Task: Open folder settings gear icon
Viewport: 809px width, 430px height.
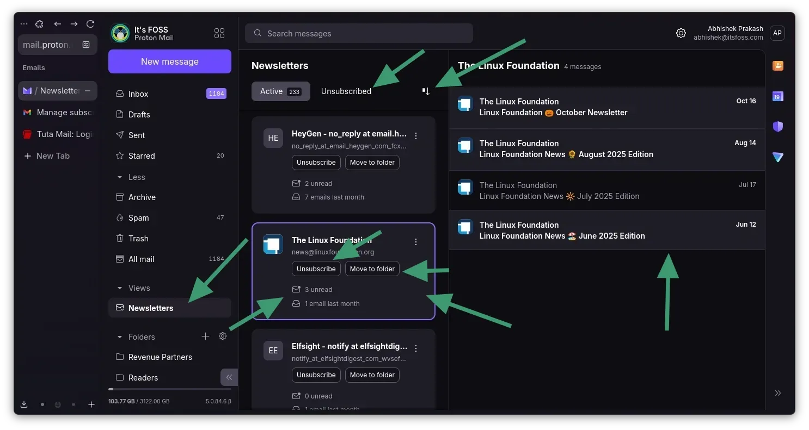Action: (223, 336)
